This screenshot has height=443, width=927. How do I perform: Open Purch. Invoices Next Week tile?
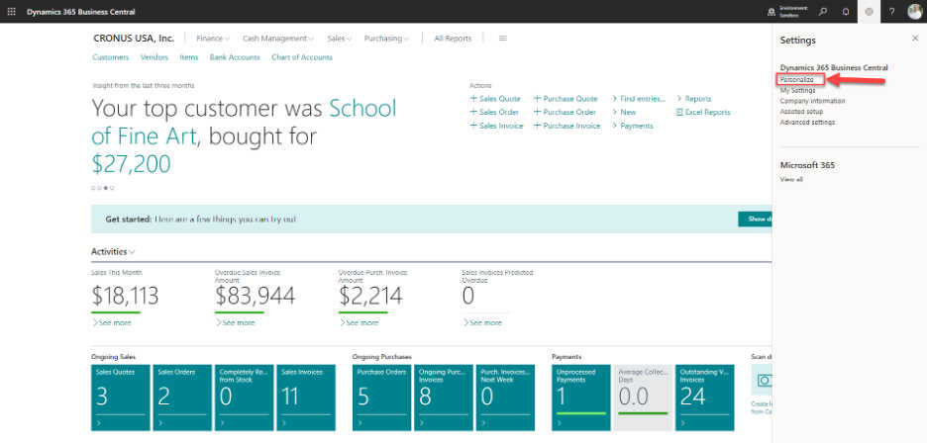(x=505, y=398)
